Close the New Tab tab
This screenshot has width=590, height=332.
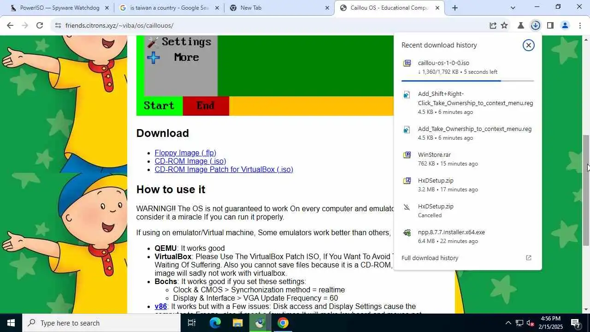coord(327,8)
